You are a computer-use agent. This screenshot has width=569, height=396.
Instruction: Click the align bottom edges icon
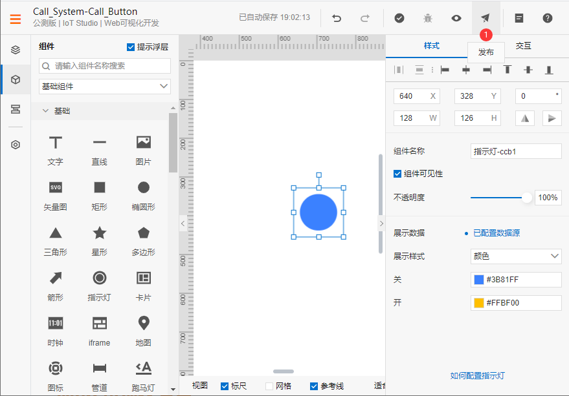click(549, 70)
